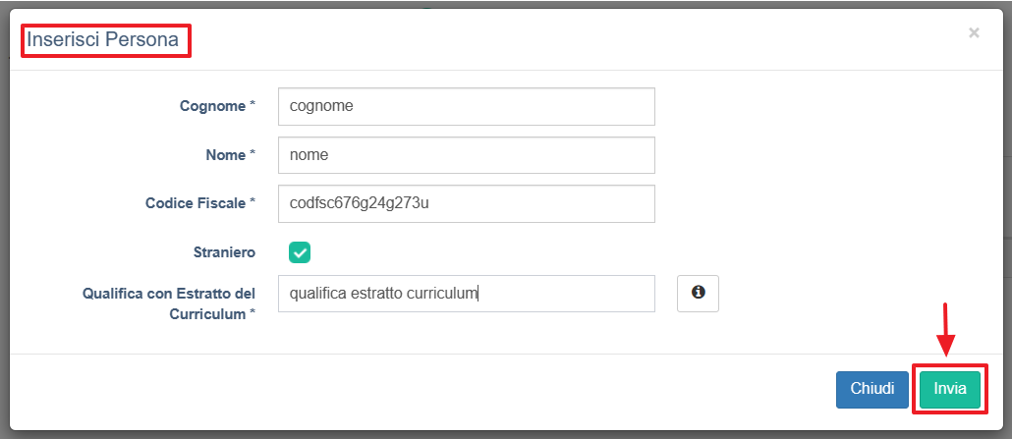Close the dialog with the X icon
Viewport: 1012px width, 439px height.
974,32
